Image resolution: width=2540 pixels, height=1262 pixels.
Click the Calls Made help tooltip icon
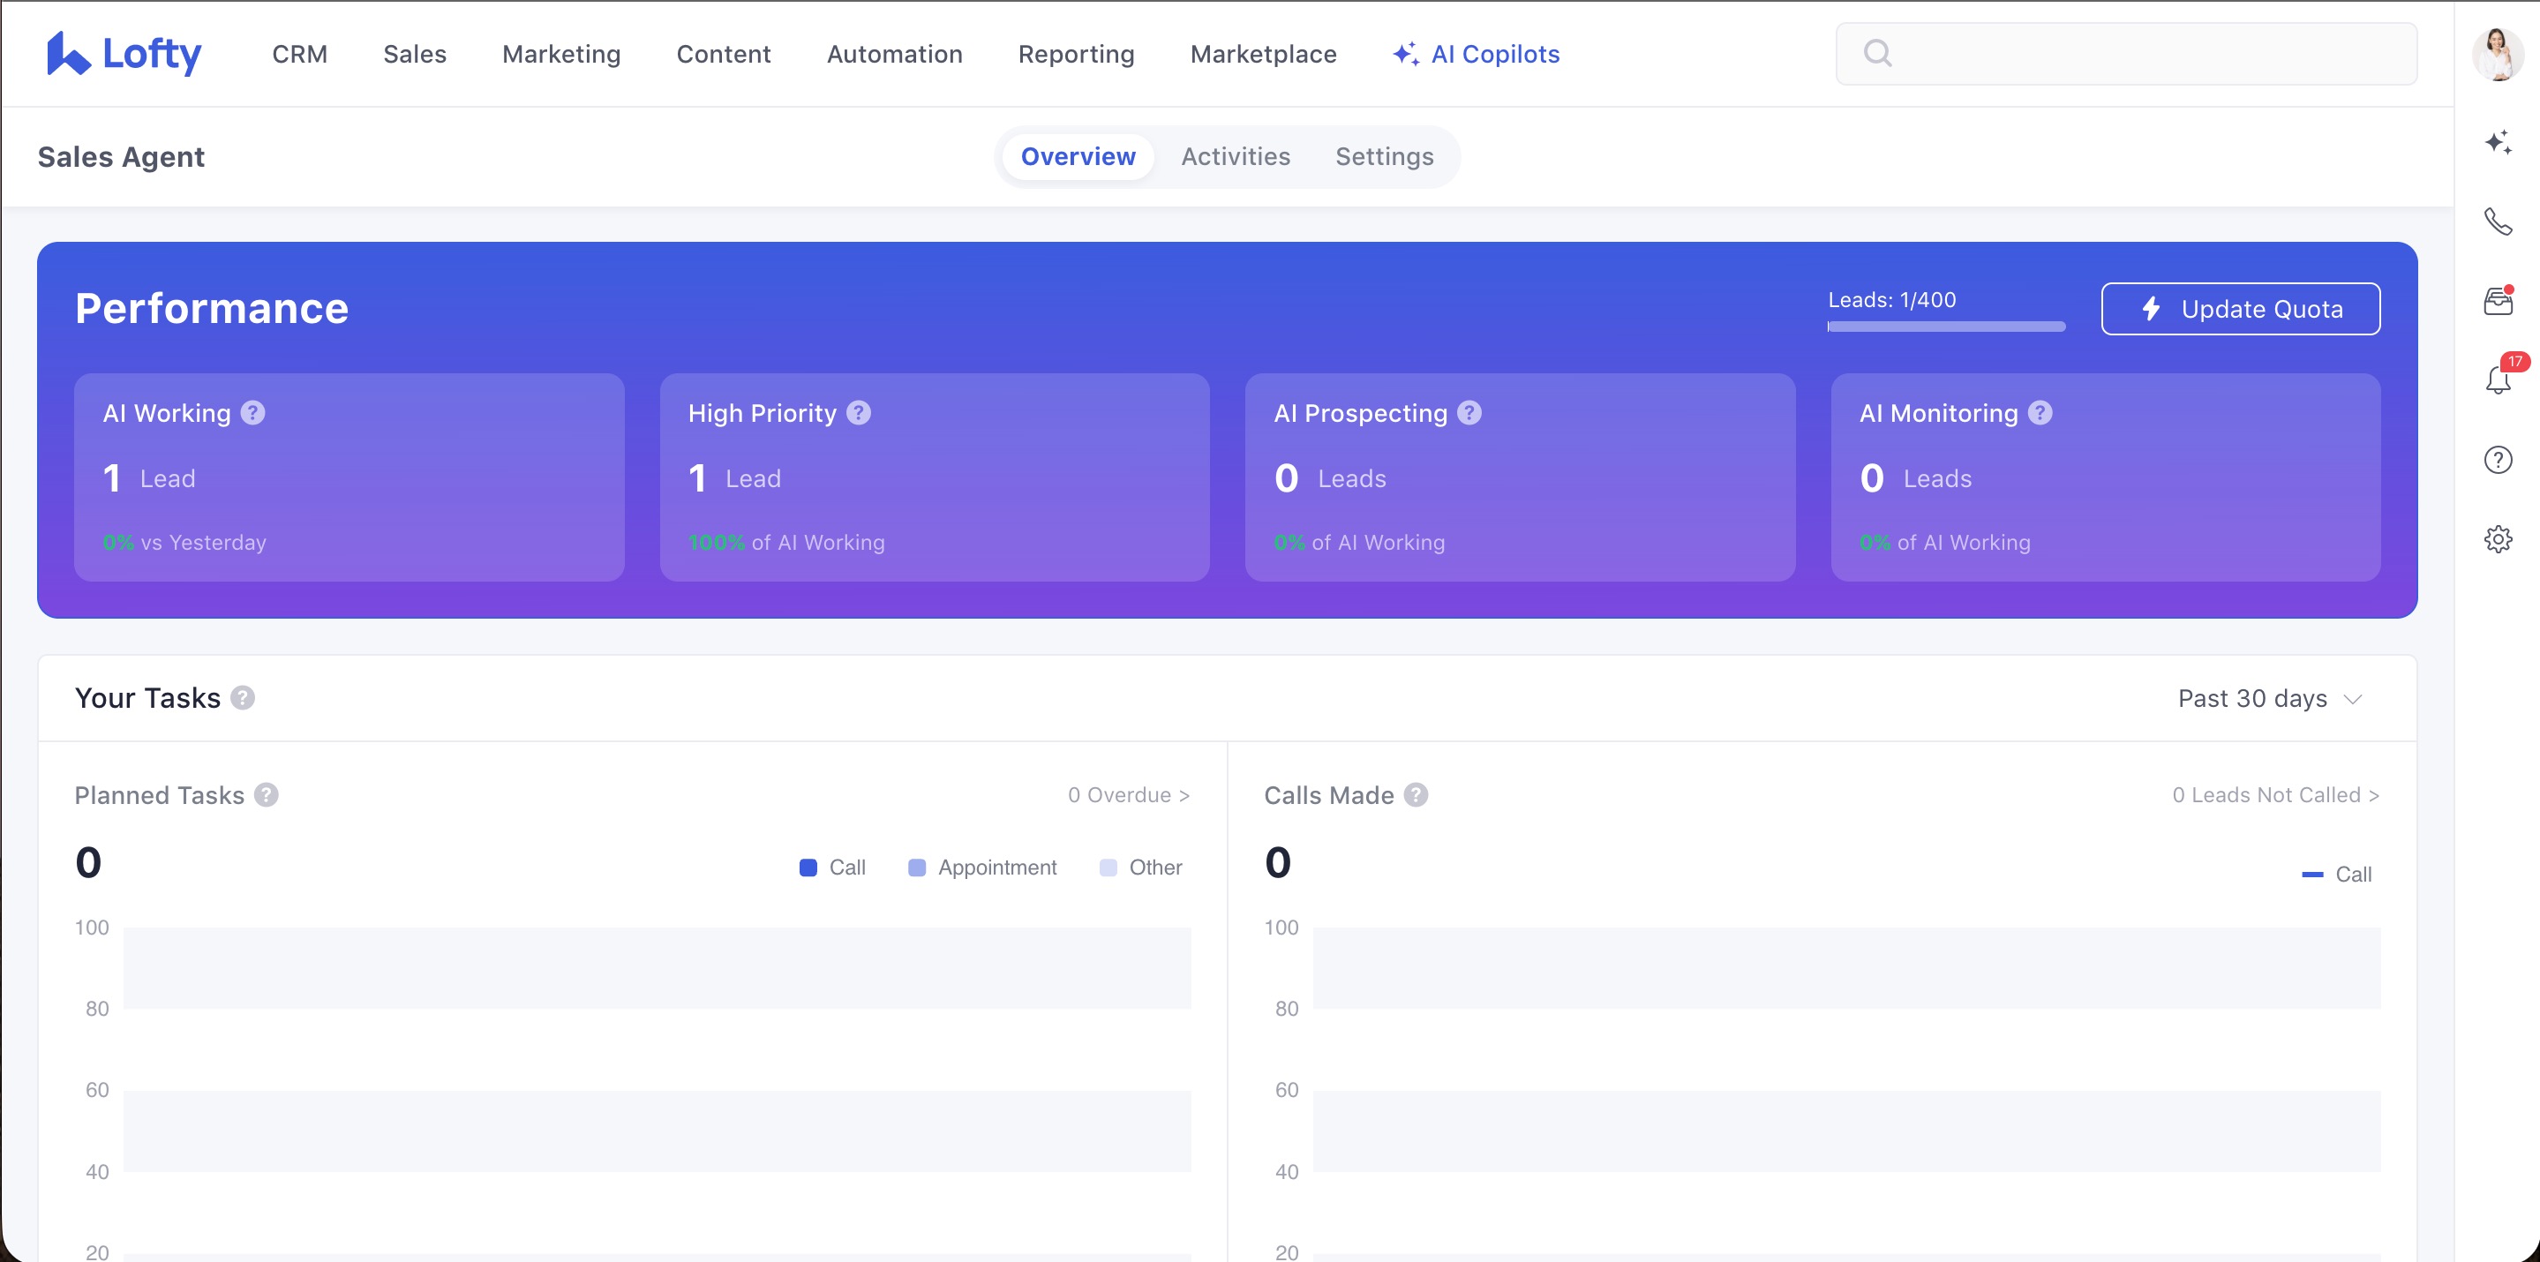[x=1415, y=794]
